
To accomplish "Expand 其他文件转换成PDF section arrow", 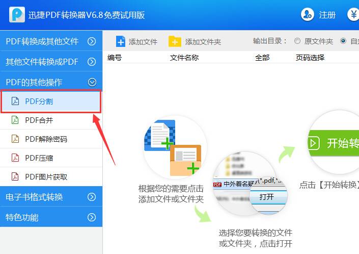I will (x=92, y=62).
